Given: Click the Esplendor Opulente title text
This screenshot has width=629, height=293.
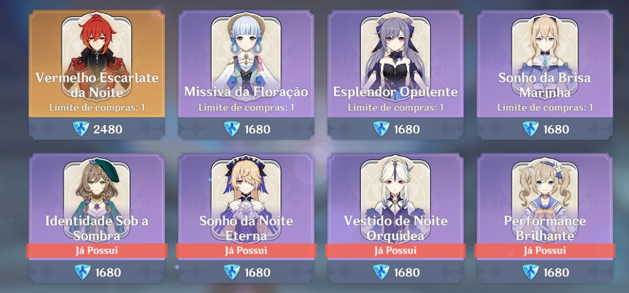Looking at the screenshot, I should click(395, 92).
